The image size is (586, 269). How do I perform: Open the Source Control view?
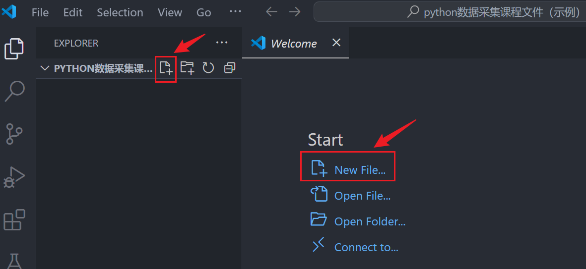click(x=14, y=134)
